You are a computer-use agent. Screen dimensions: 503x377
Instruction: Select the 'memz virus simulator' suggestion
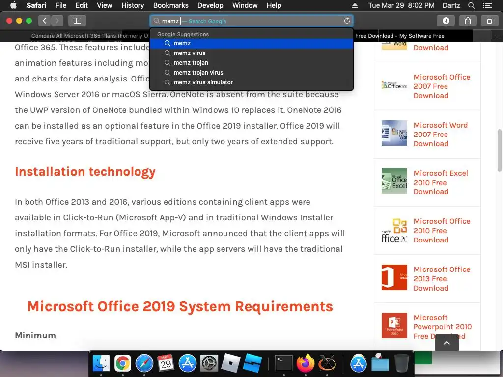(252, 82)
